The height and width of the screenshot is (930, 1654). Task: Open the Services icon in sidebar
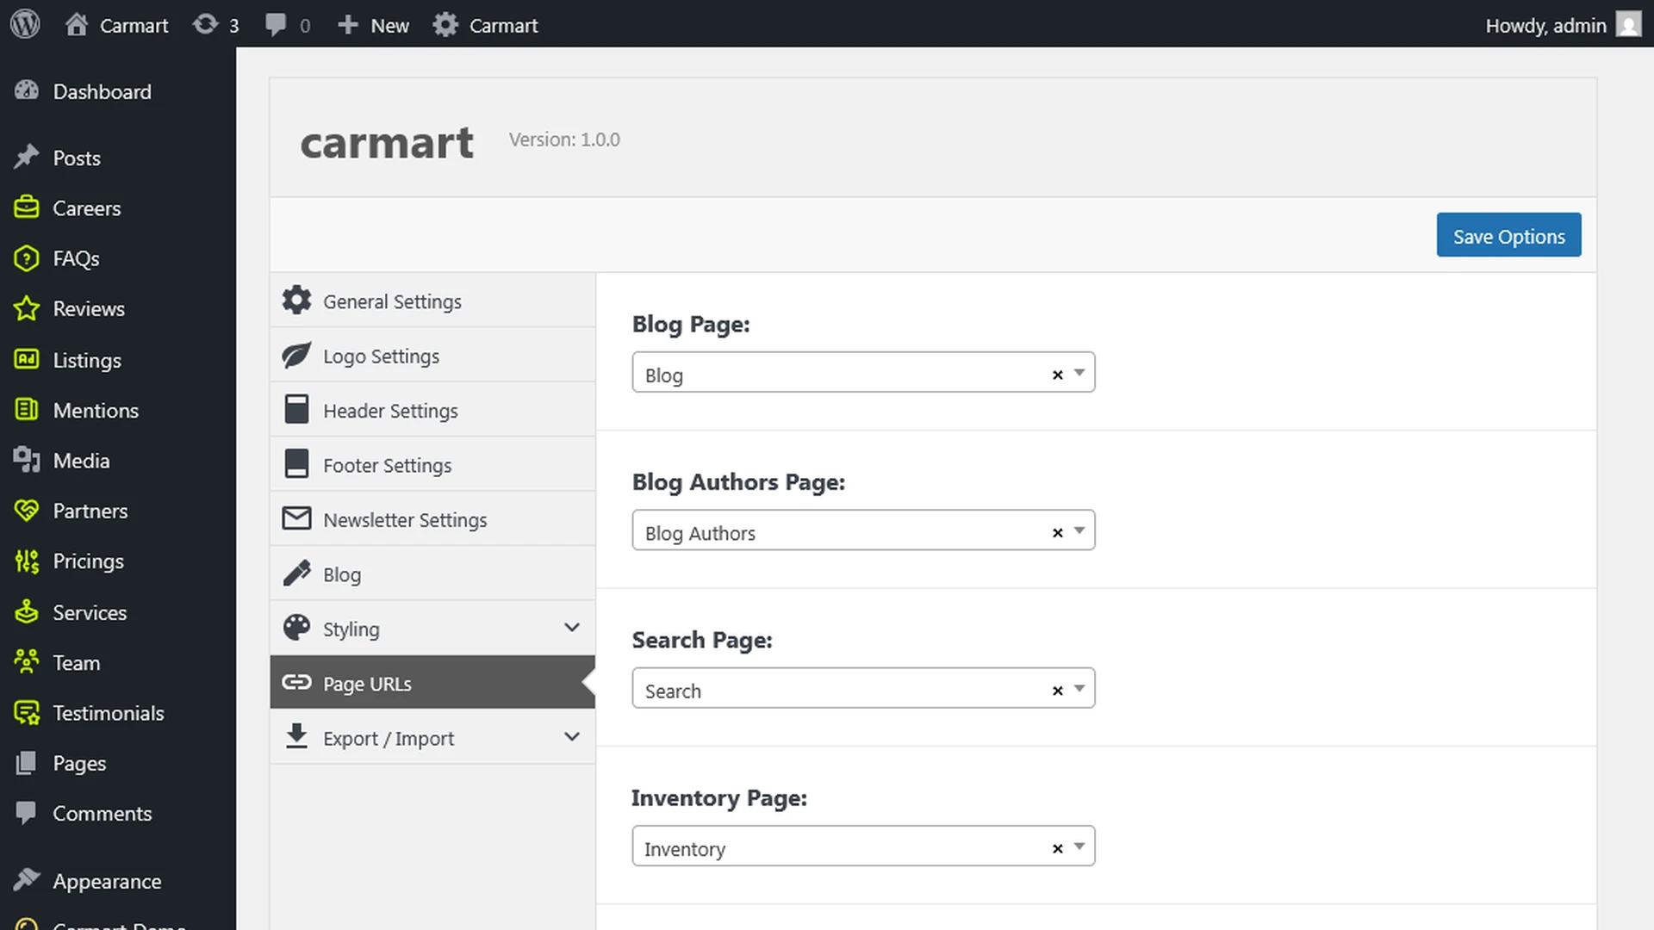[27, 611]
